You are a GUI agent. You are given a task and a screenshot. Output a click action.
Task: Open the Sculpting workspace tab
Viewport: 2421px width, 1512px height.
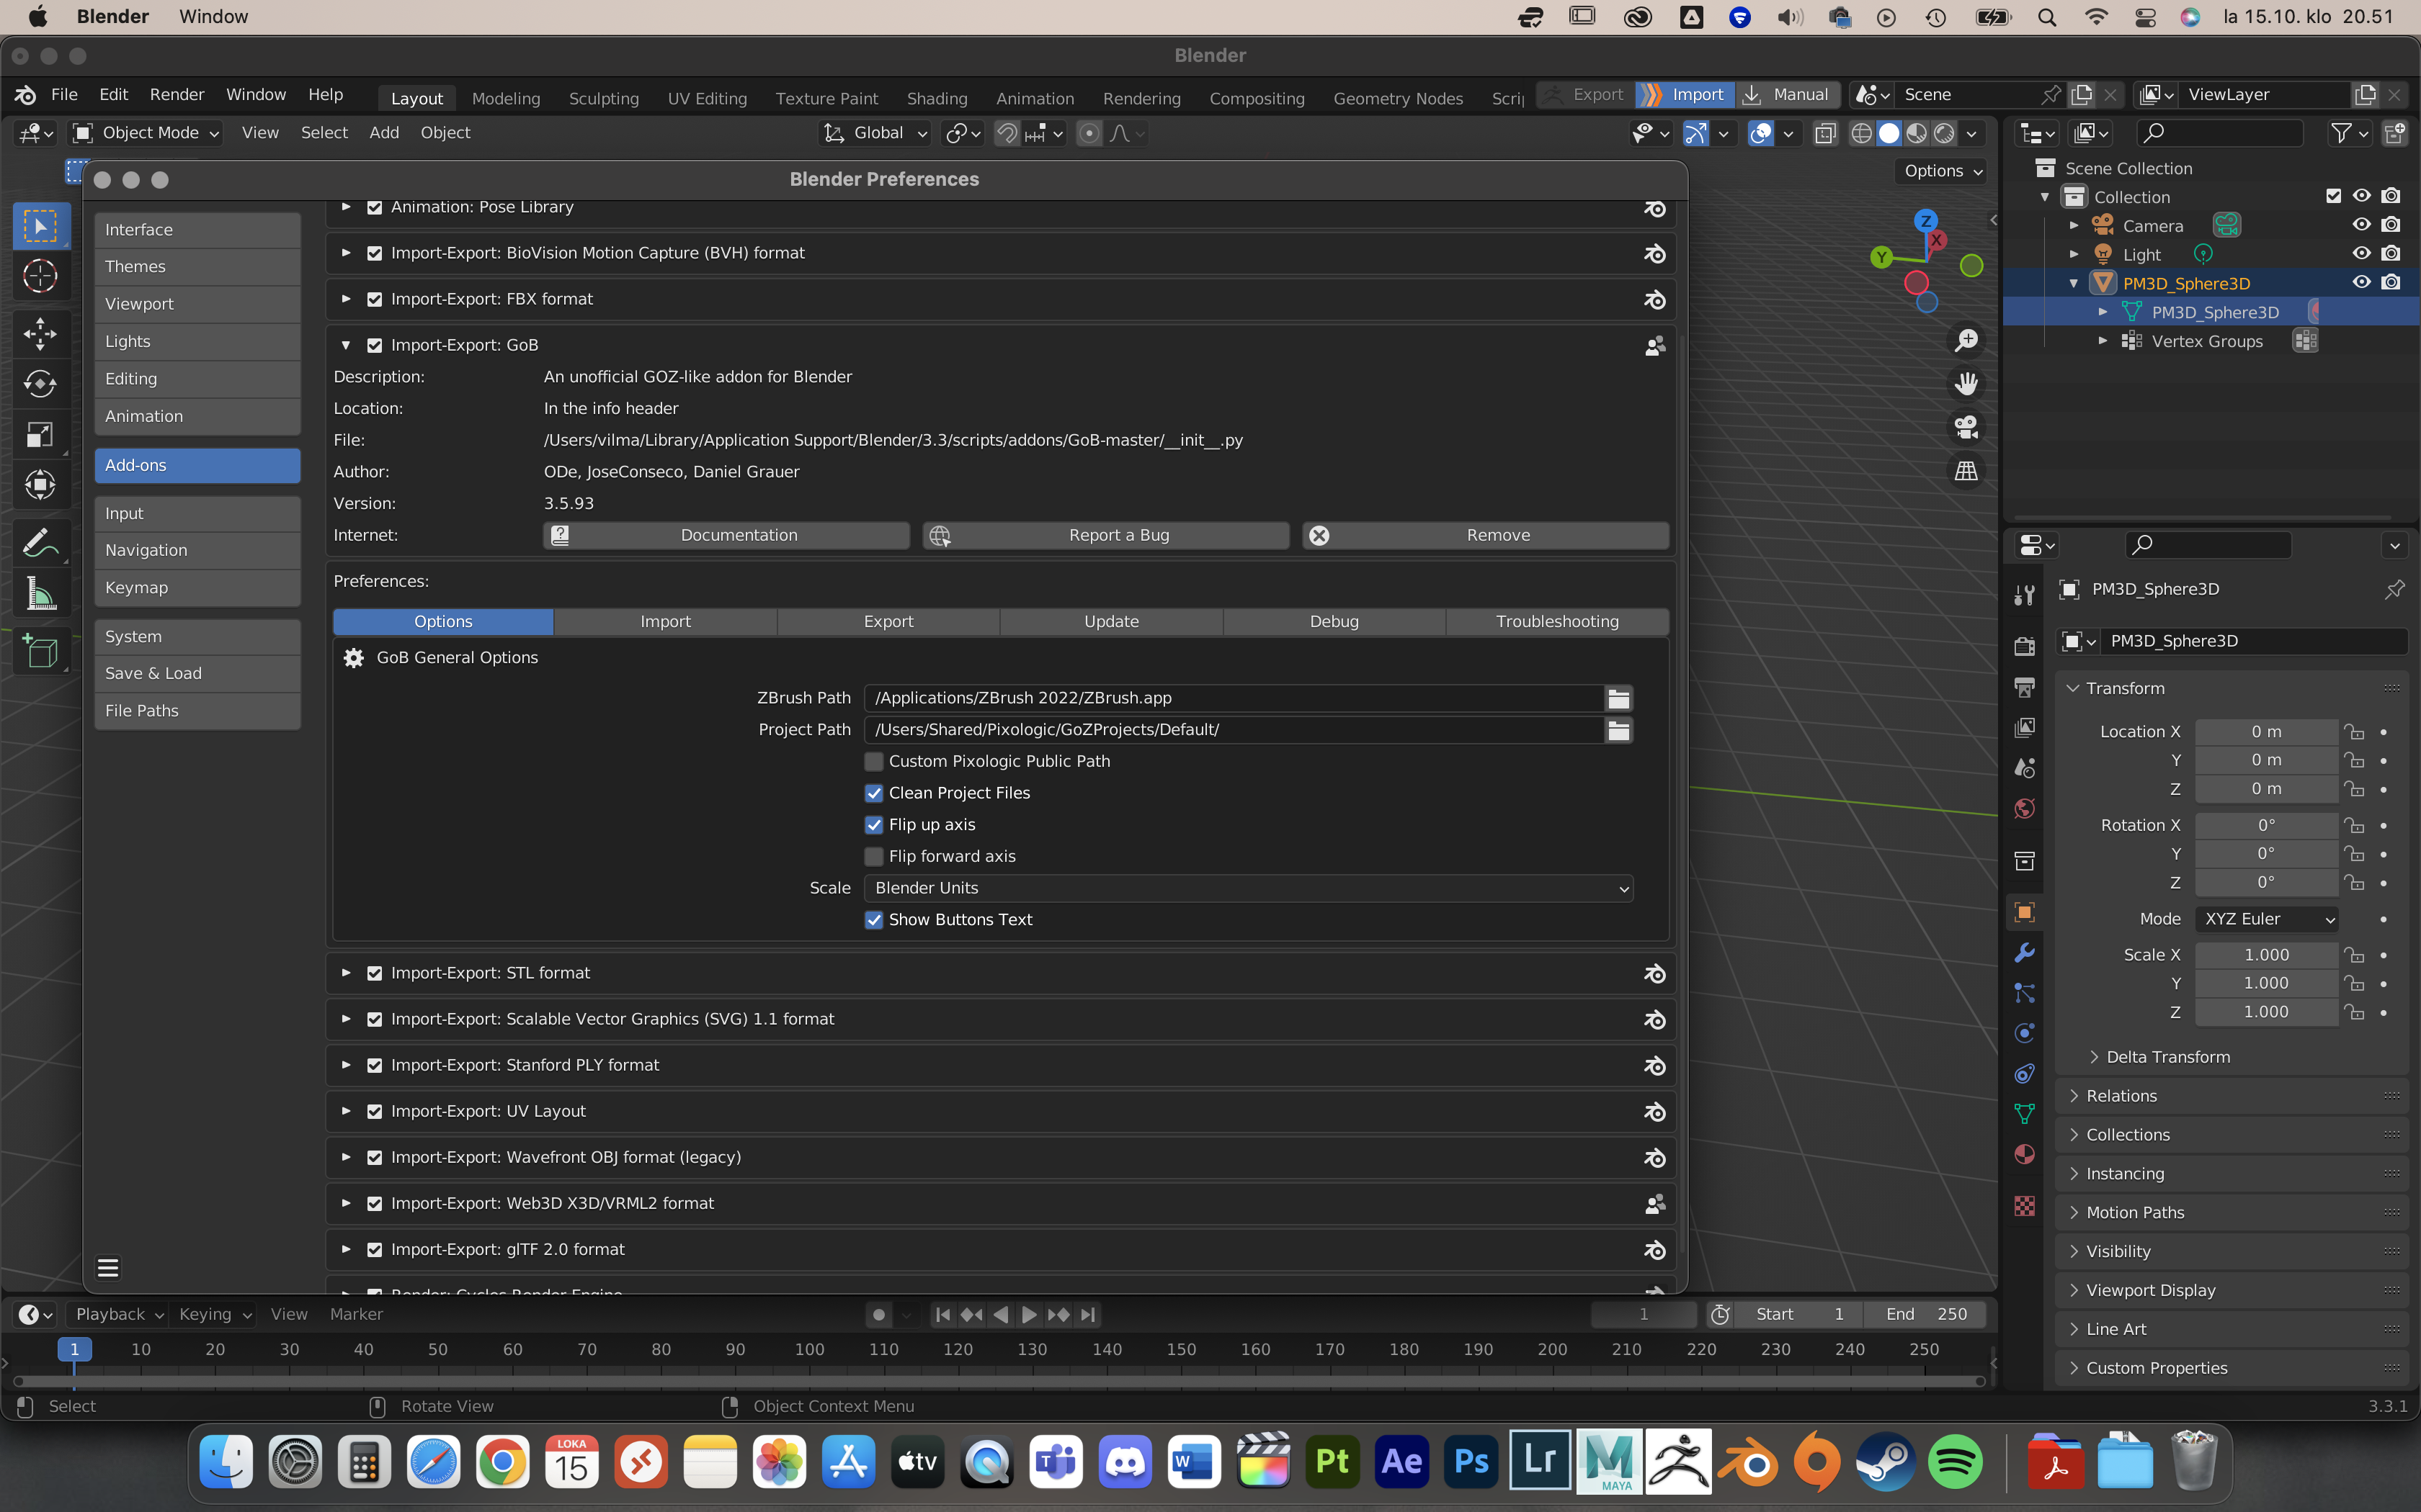603,98
